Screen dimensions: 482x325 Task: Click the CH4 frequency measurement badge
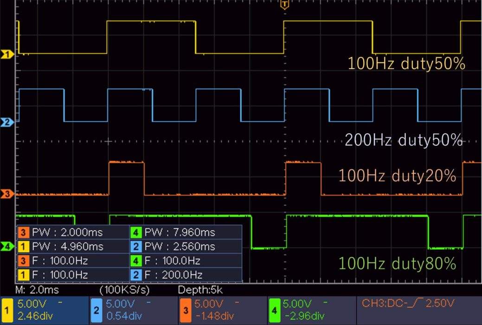(x=135, y=260)
